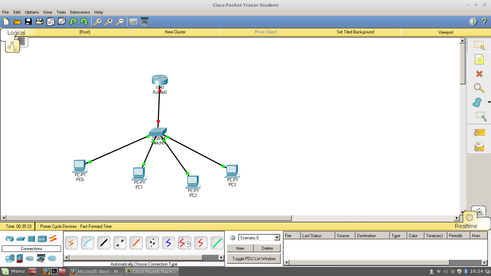Open the Extensions menu

(80, 12)
